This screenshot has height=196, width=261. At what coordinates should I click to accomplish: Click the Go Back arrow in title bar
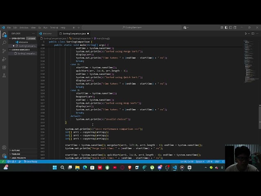coord(74,28)
